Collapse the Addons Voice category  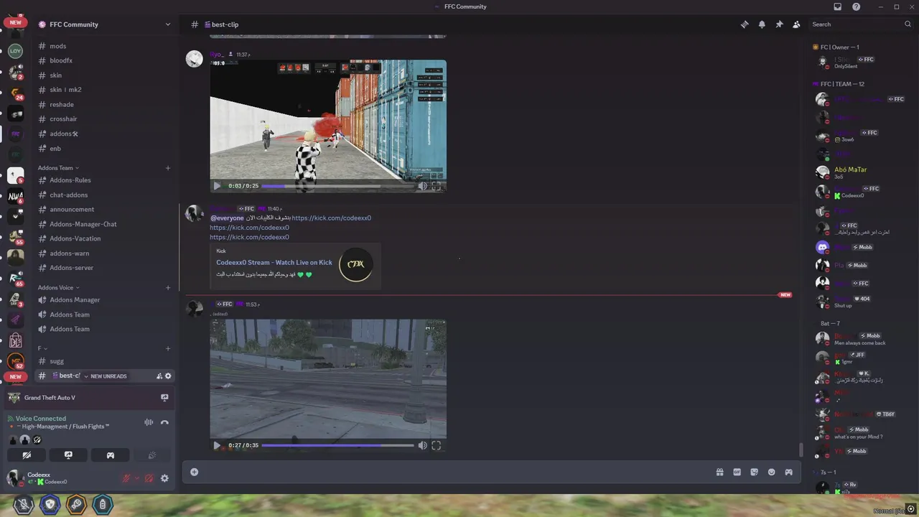(x=59, y=288)
